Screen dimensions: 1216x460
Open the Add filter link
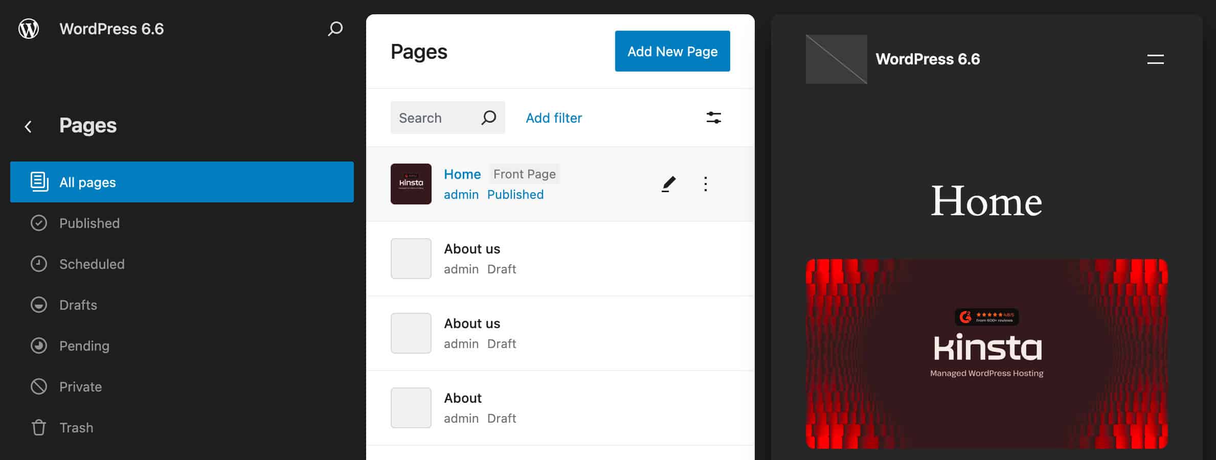point(553,118)
